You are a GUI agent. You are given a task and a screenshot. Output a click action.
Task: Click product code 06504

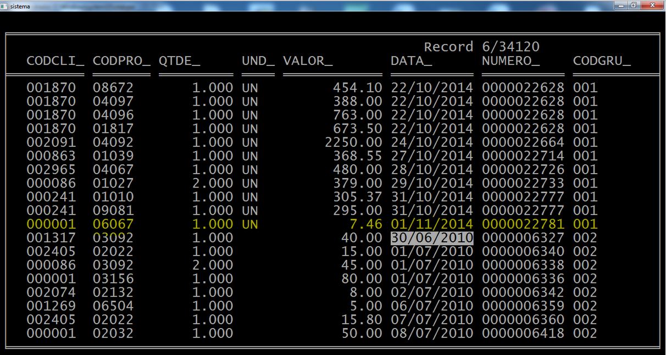[x=113, y=306]
